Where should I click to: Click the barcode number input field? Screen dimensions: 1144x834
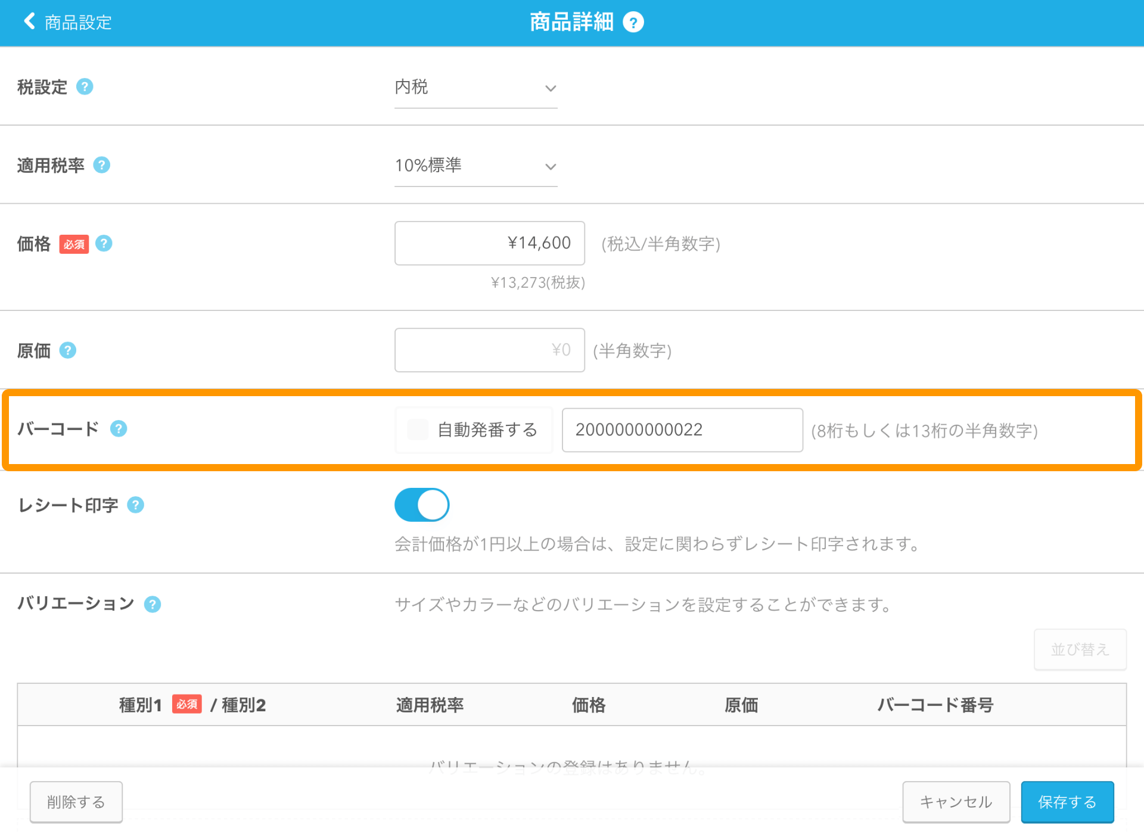click(x=682, y=430)
